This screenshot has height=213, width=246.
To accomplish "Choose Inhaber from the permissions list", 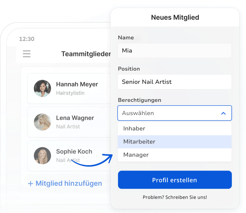I will (x=175, y=129).
